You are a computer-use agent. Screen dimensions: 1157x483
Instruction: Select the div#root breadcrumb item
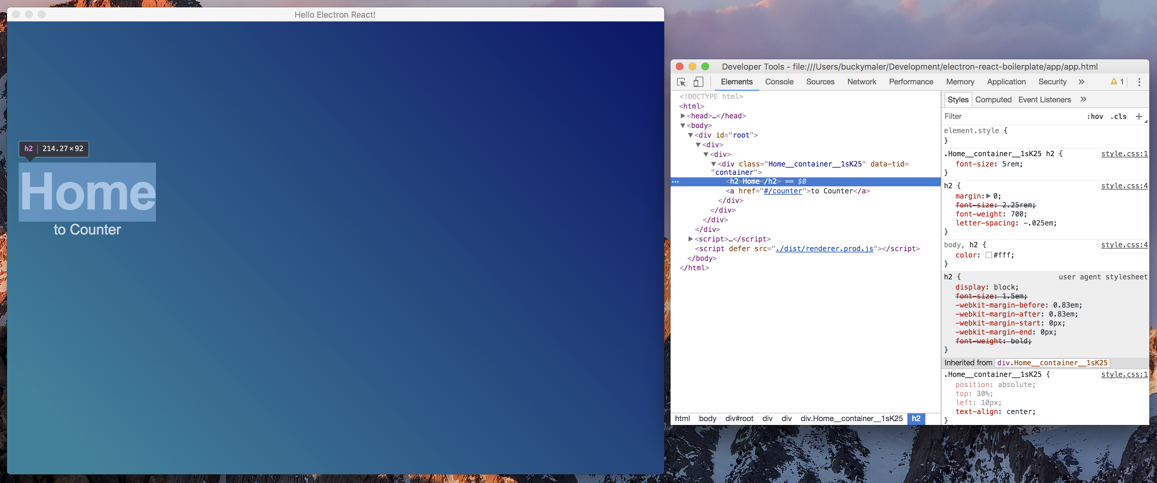tap(739, 418)
